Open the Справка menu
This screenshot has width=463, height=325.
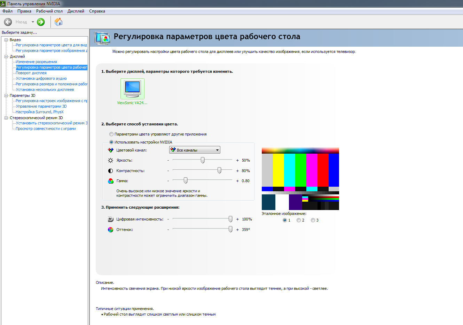[x=97, y=11]
